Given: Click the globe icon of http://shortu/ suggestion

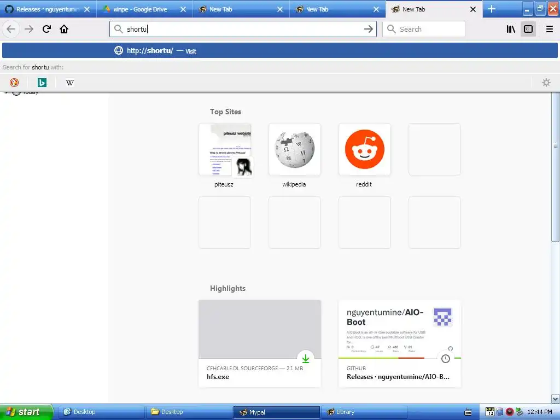Looking at the screenshot, I should [119, 50].
